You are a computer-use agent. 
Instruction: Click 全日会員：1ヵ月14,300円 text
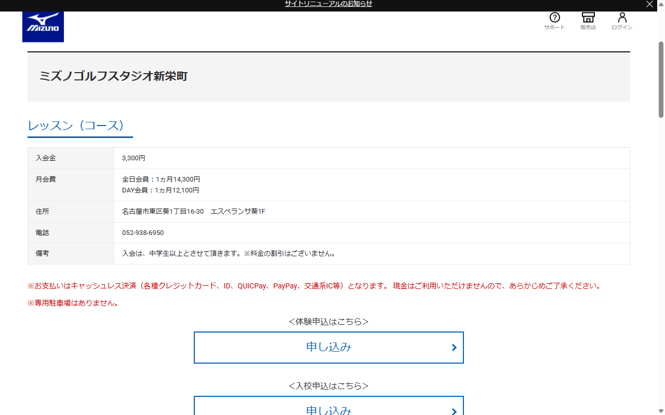tap(161, 179)
